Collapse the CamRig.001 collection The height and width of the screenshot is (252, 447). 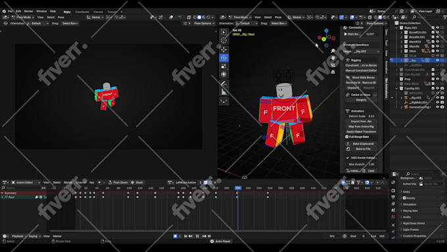[397, 88]
